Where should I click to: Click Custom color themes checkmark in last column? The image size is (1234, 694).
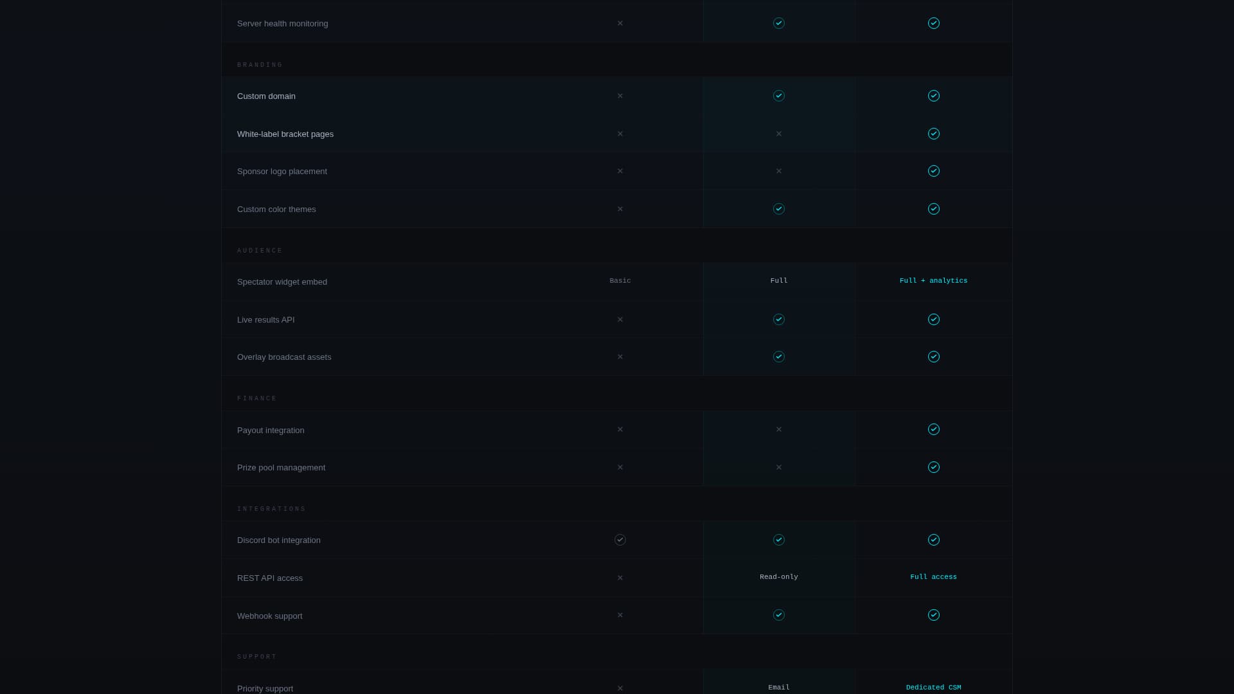point(934,209)
